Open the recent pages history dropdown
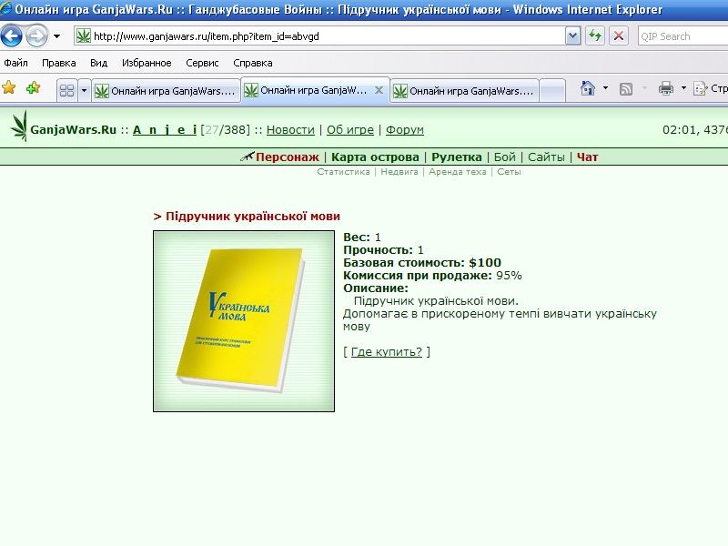The height and width of the screenshot is (546, 728). (x=56, y=36)
